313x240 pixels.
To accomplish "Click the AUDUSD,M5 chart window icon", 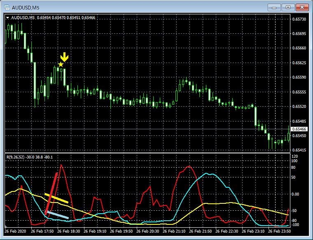I will click(7, 7).
